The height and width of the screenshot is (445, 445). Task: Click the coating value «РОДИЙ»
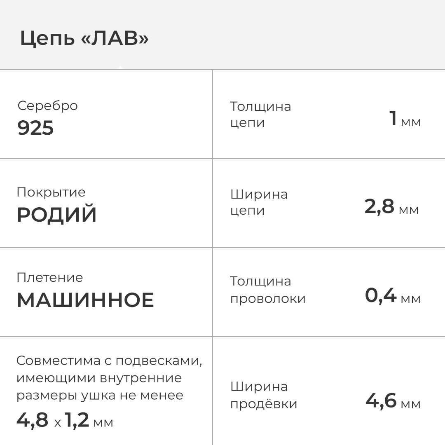[56, 215]
